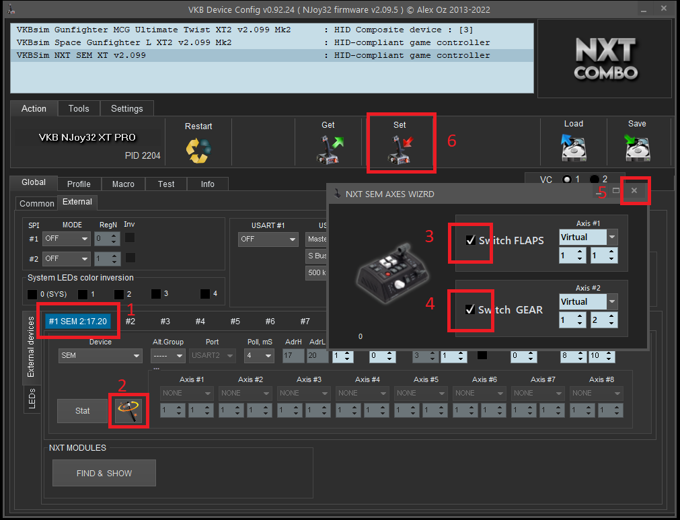The height and width of the screenshot is (520, 680).
Task: Click the NXT SEM AXES WIZRD window icon
Action: click(338, 194)
